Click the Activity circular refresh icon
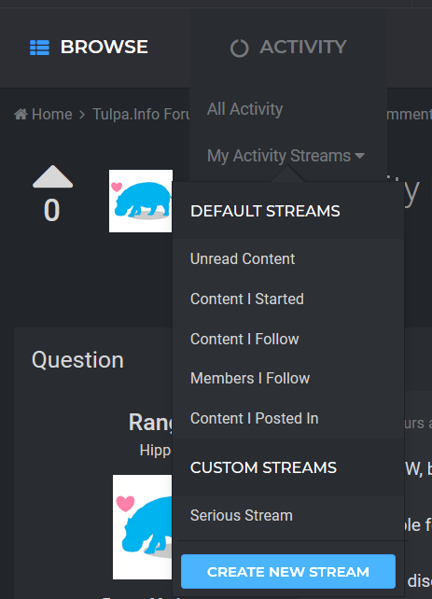 [x=239, y=49]
